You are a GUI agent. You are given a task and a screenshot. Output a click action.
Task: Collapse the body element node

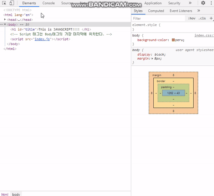pyautogui.click(x=5, y=24)
